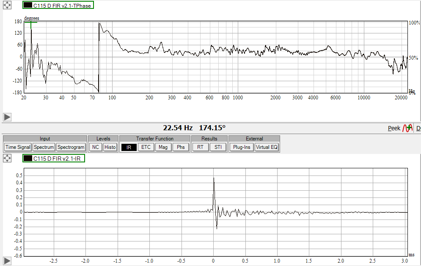Show the Mag transfer function view
The image size is (421, 266).
point(163,147)
